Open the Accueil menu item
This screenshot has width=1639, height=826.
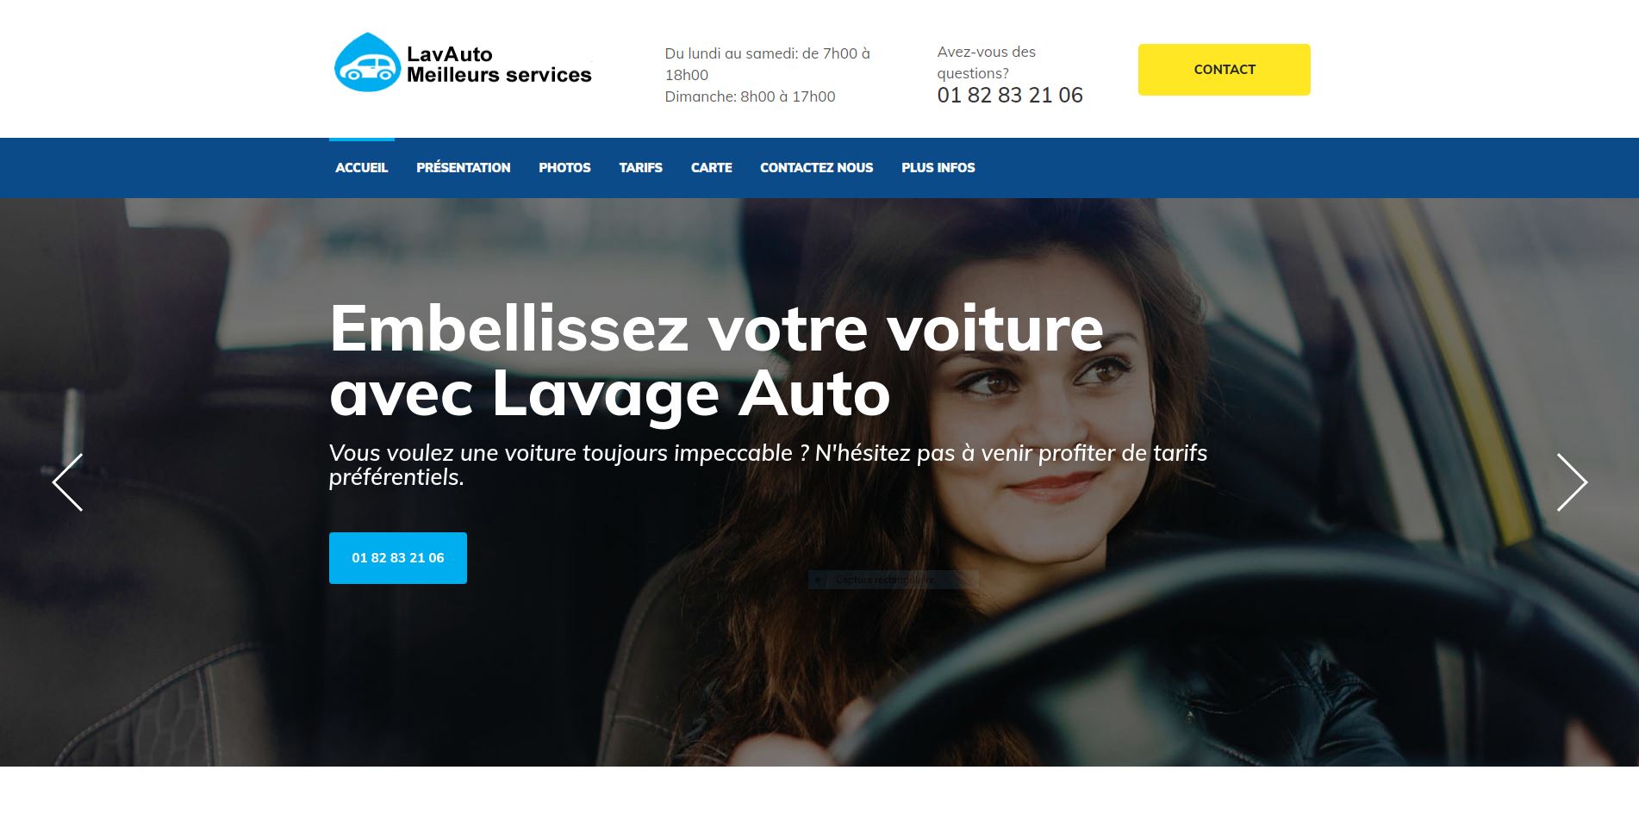[x=362, y=168]
